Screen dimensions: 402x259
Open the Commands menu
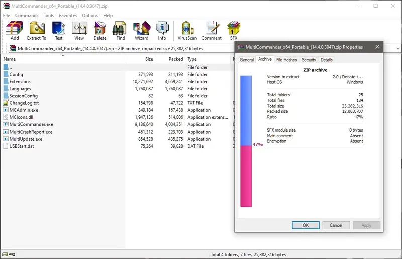point(27,16)
